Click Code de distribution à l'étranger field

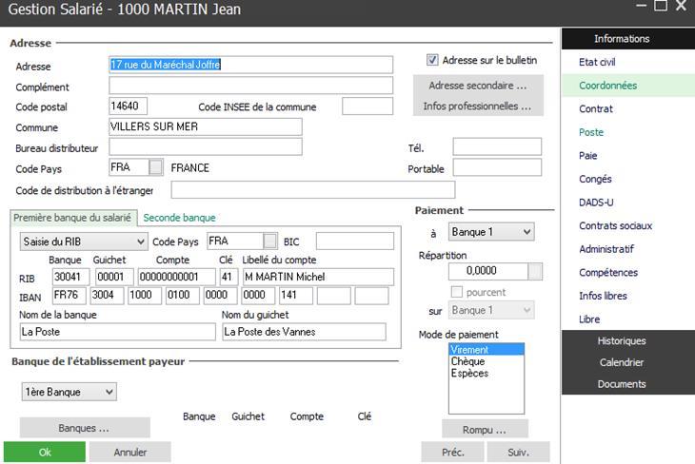pos(313,189)
